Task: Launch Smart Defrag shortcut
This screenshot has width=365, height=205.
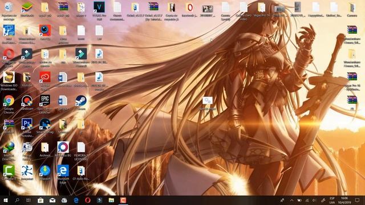Action: tap(45, 124)
